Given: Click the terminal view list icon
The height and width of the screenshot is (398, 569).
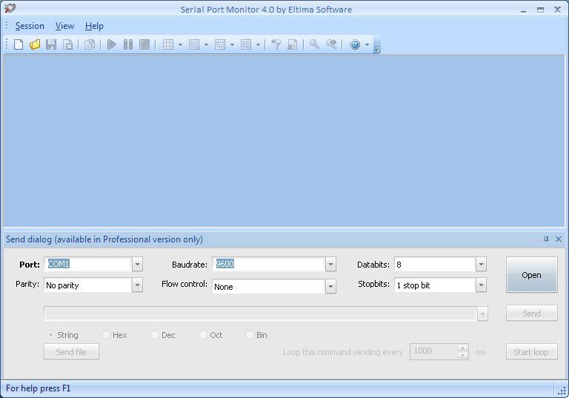Looking at the screenshot, I should point(246,44).
